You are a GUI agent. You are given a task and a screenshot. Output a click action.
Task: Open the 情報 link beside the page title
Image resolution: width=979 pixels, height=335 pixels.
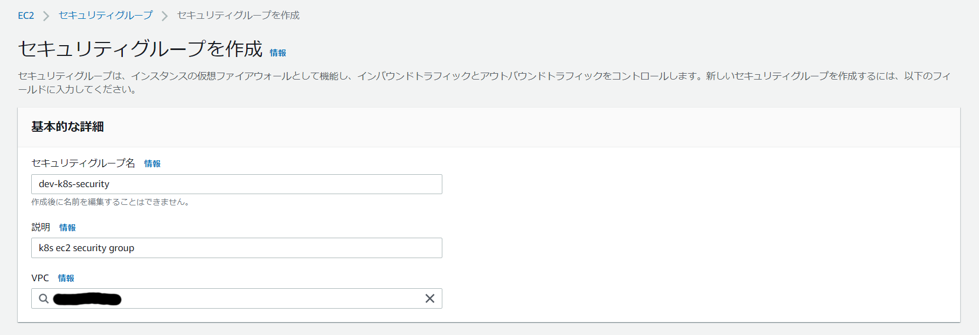(x=278, y=53)
